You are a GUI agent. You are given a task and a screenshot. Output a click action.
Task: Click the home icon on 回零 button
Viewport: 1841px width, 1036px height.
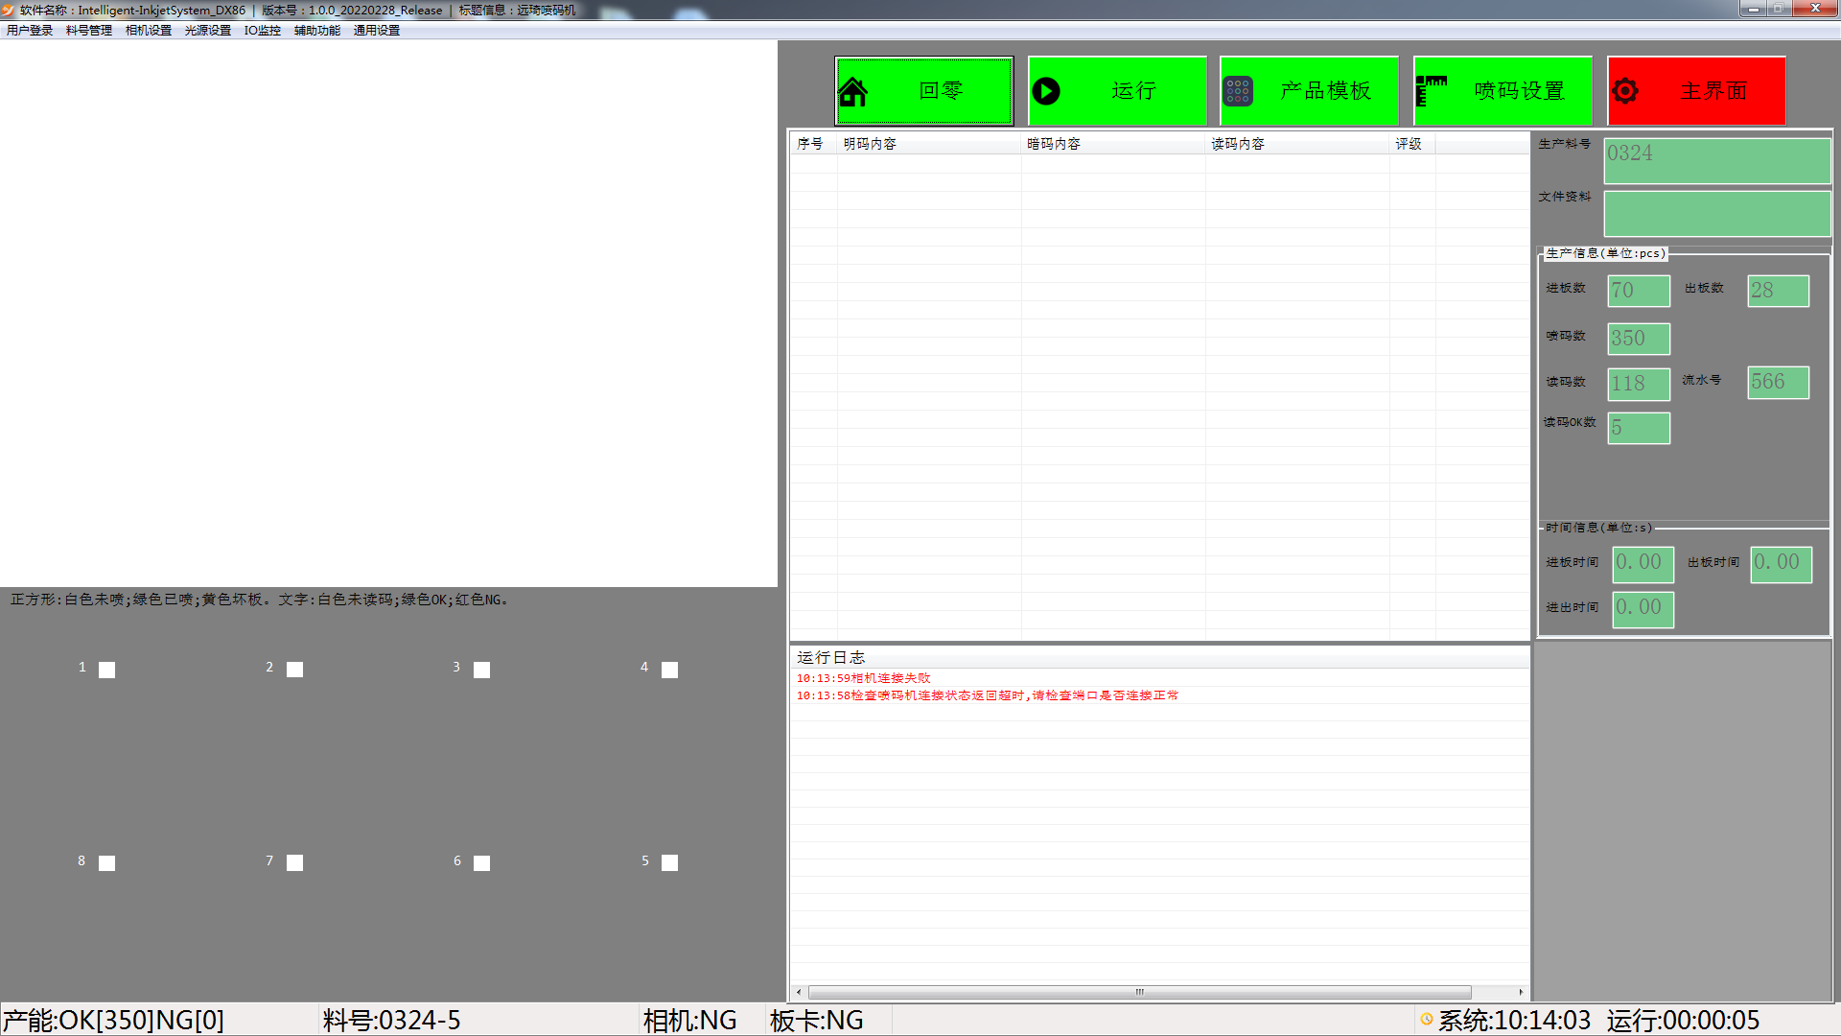(852, 92)
